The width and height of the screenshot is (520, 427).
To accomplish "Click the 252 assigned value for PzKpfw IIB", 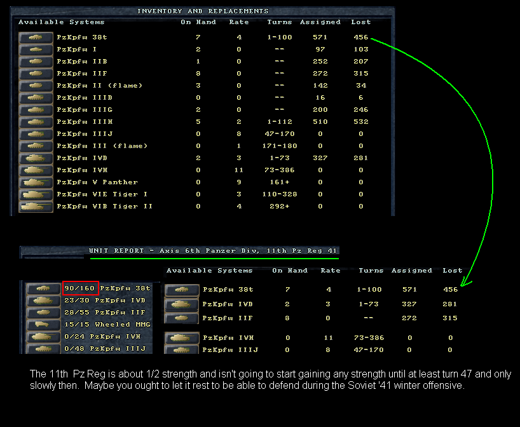I will (x=320, y=62).
